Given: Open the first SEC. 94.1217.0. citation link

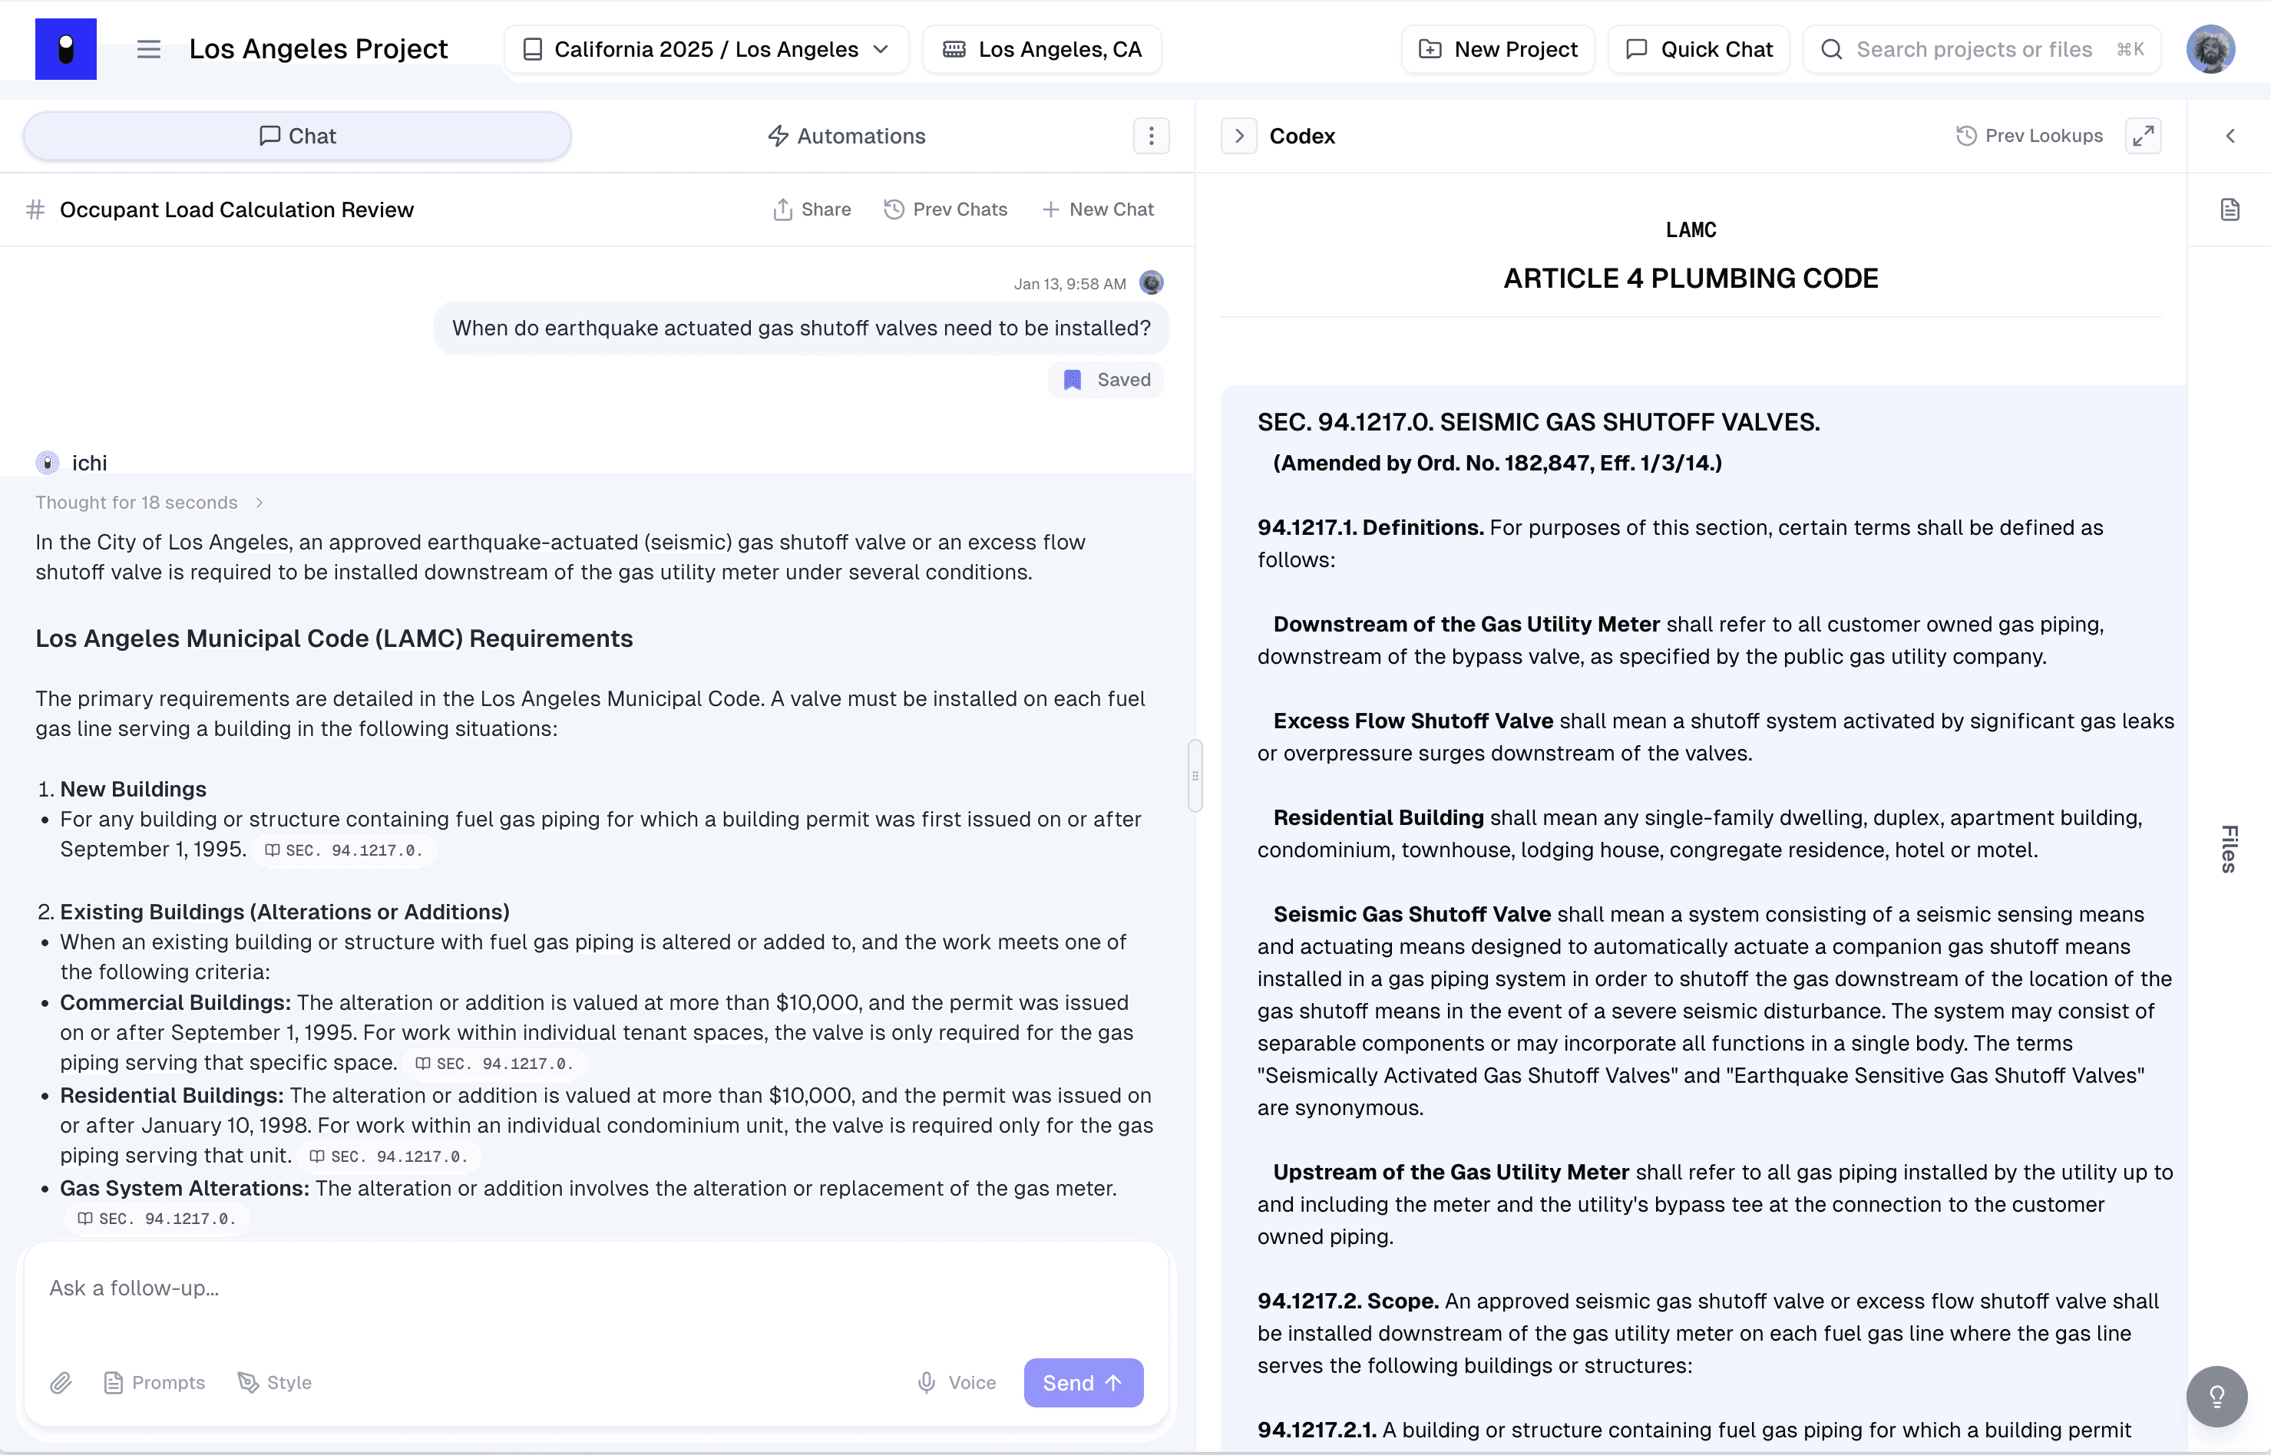Looking at the screenshot, I should 345,850.
